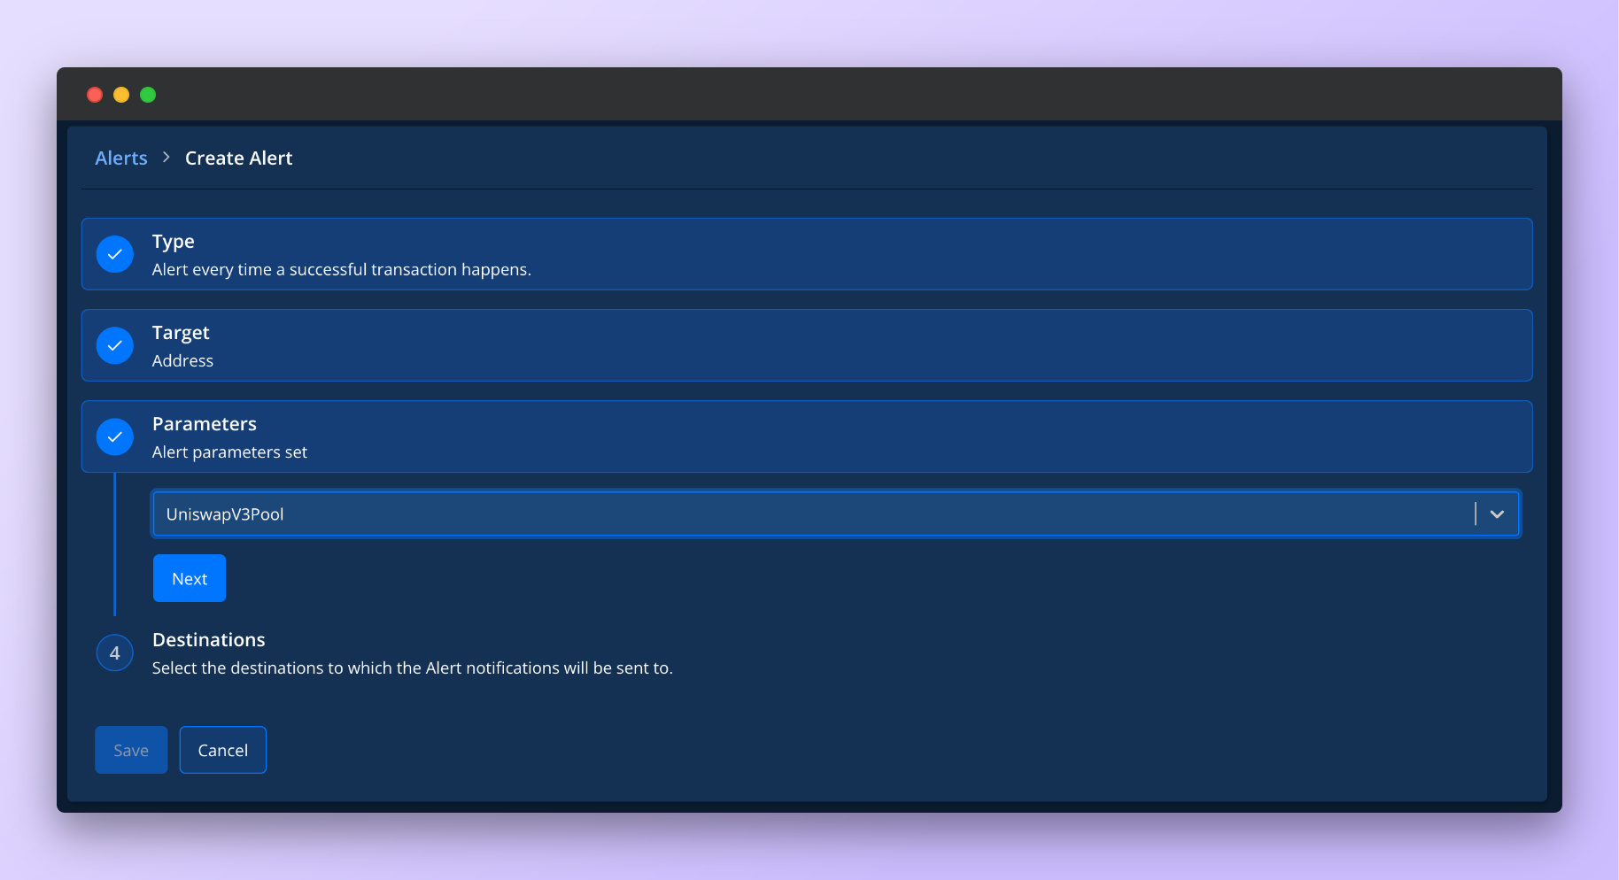Collapse the Parameters step heading
The width and height of the screenshot is (1619, 880).
tap(205, 424)
